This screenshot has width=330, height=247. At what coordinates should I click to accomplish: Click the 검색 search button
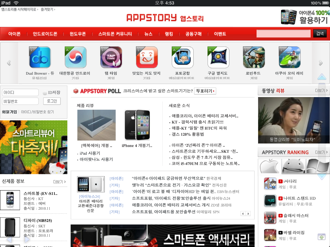[x=320, y=33]
